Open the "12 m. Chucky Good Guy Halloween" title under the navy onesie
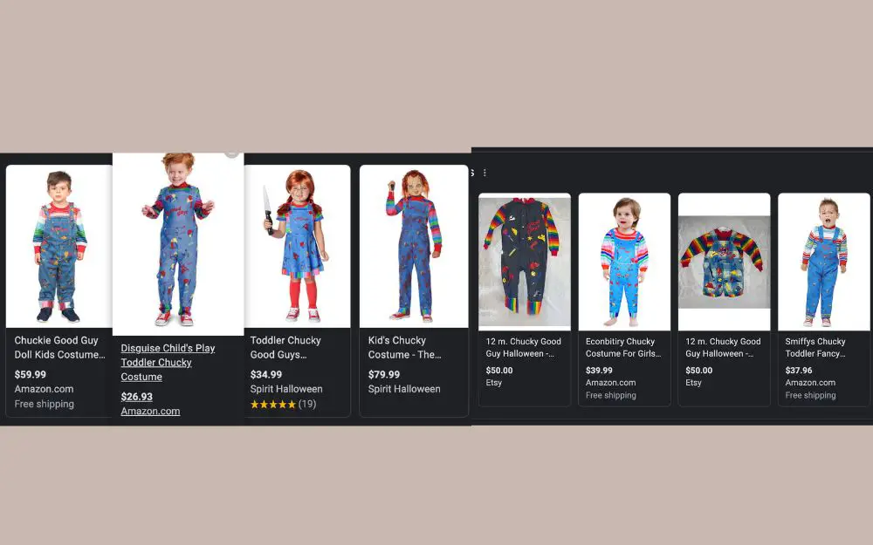873x545 pixels. click(x=523, y=348)
